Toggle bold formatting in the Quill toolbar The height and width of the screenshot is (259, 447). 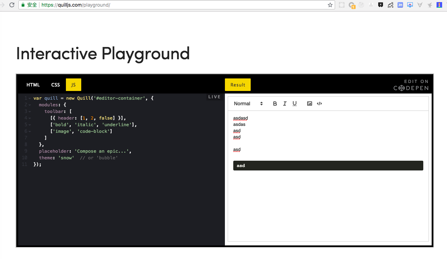click(275, 104)
